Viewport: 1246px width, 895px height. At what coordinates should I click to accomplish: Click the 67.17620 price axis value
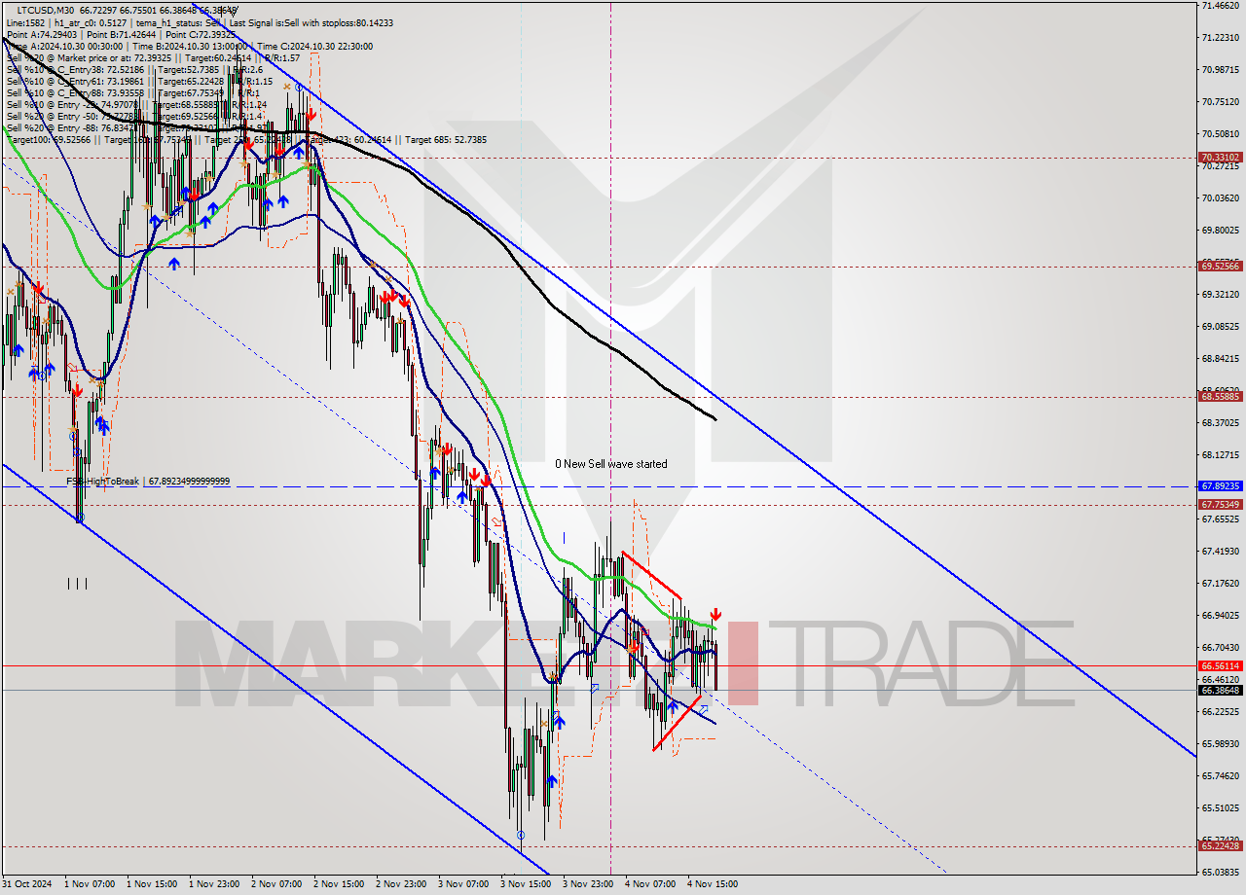click(x=1221, y=584)
